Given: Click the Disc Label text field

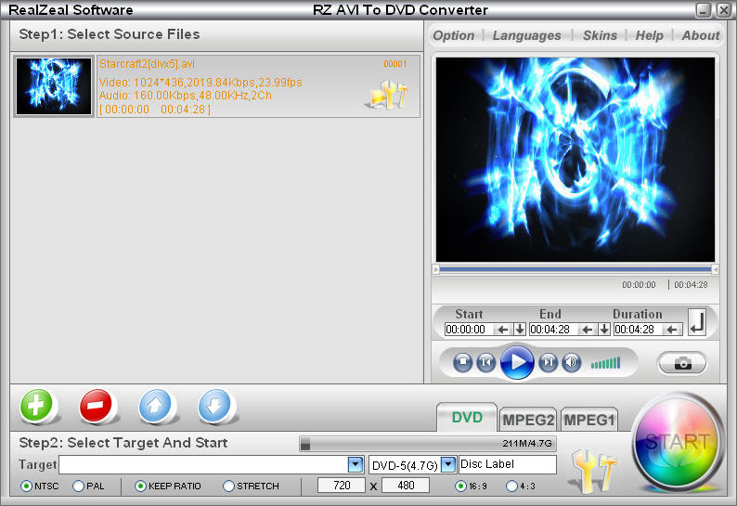Looking at the screenshot, I should click(507, 464).
